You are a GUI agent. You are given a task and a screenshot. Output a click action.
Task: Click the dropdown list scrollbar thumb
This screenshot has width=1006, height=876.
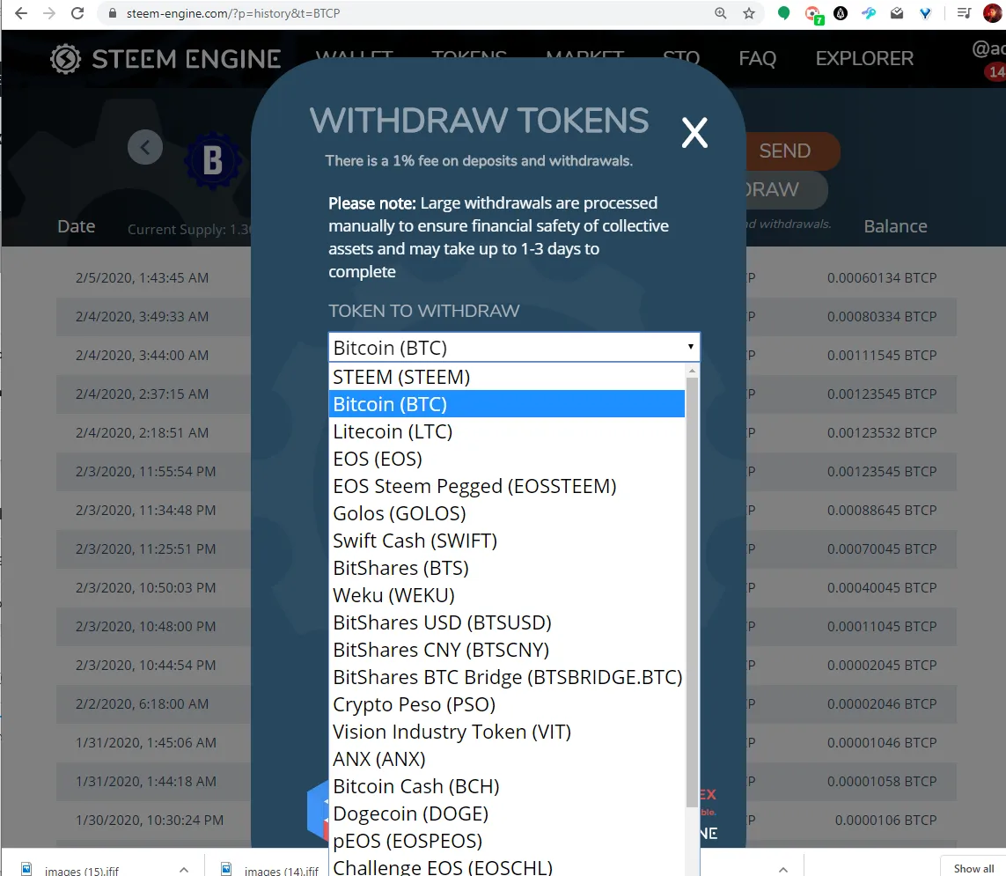pos(692,592)
